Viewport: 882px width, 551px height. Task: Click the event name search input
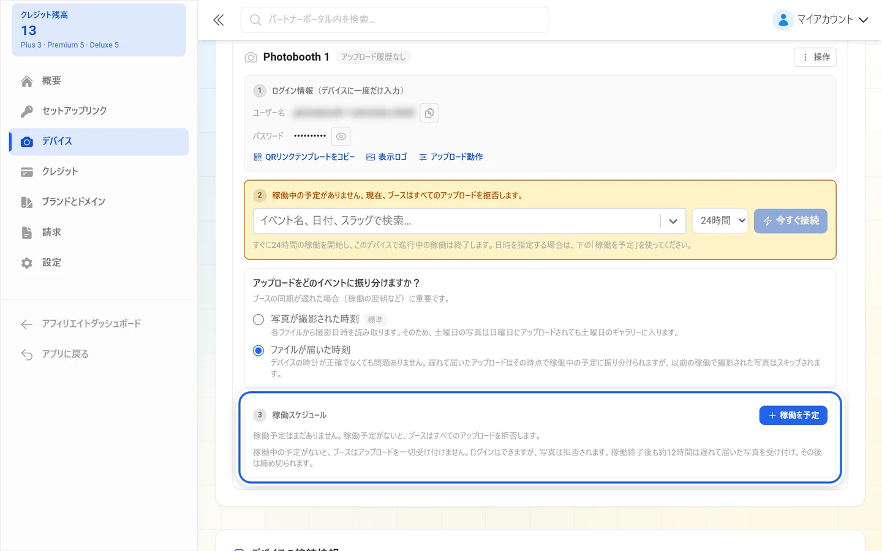(x=456, y=221)
